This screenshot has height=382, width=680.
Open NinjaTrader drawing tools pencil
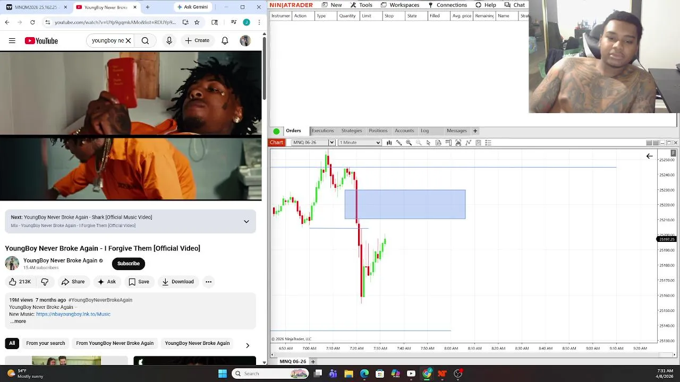tap(399, 143)
